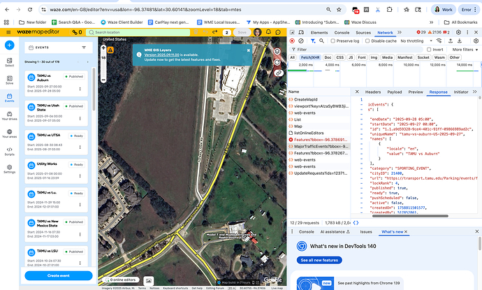
Task: Click the network search magnifier icon
Action: pyautogui.click(x=321, y=41)
